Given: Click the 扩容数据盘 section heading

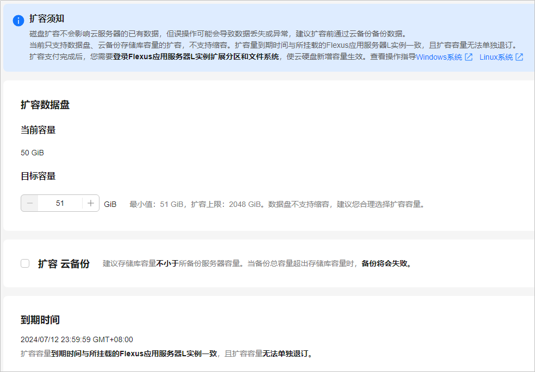Looking at the screenshot, I should (x=45, y=105).
